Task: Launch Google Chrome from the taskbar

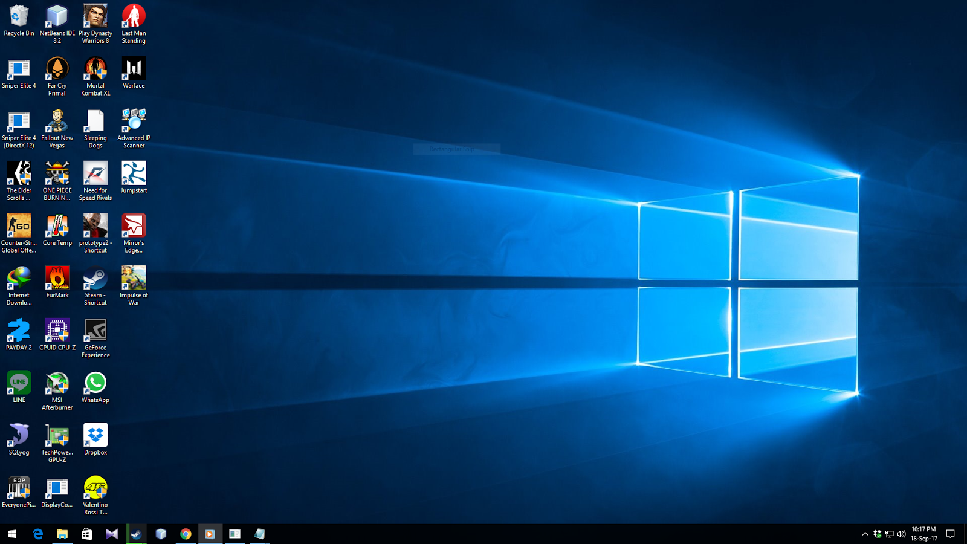Action: (x=186, y=534)
